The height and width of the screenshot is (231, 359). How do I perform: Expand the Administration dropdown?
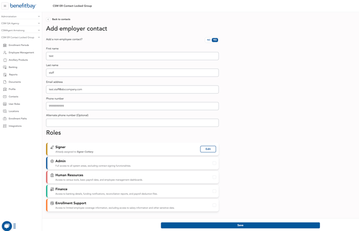click(39, 17)
